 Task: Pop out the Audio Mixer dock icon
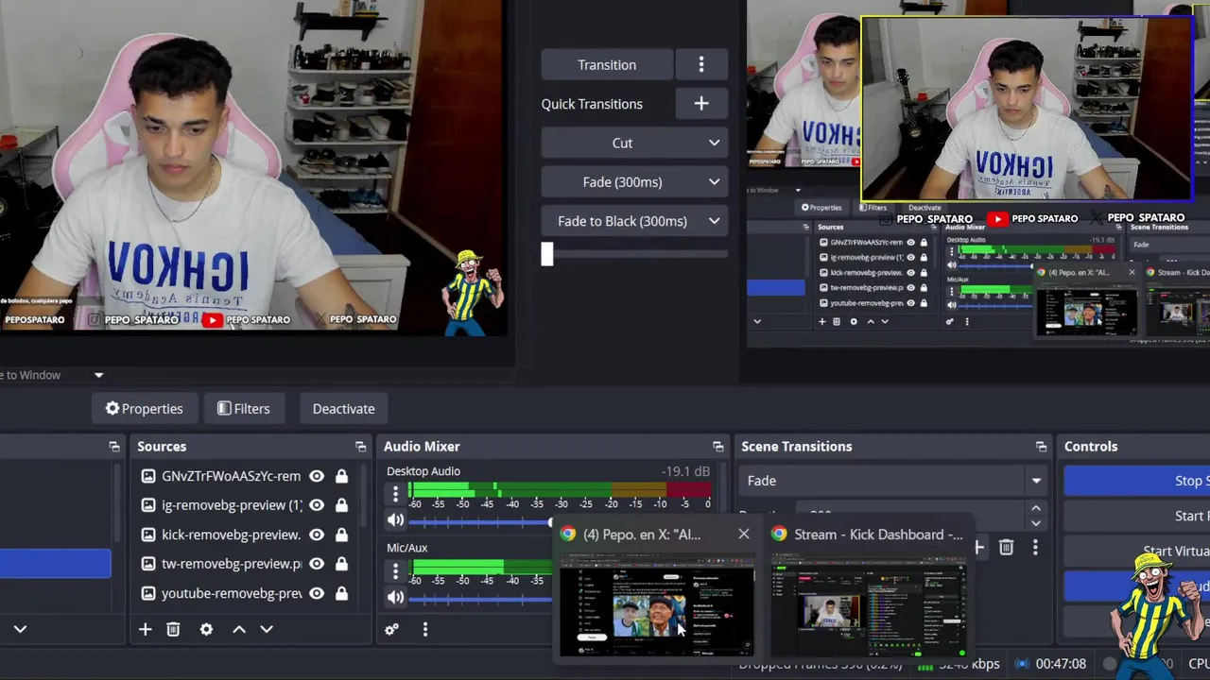(717, 447)
